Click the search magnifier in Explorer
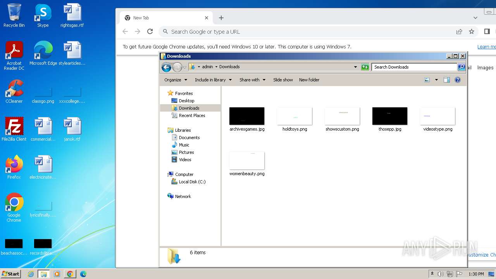 coord(462,67)
